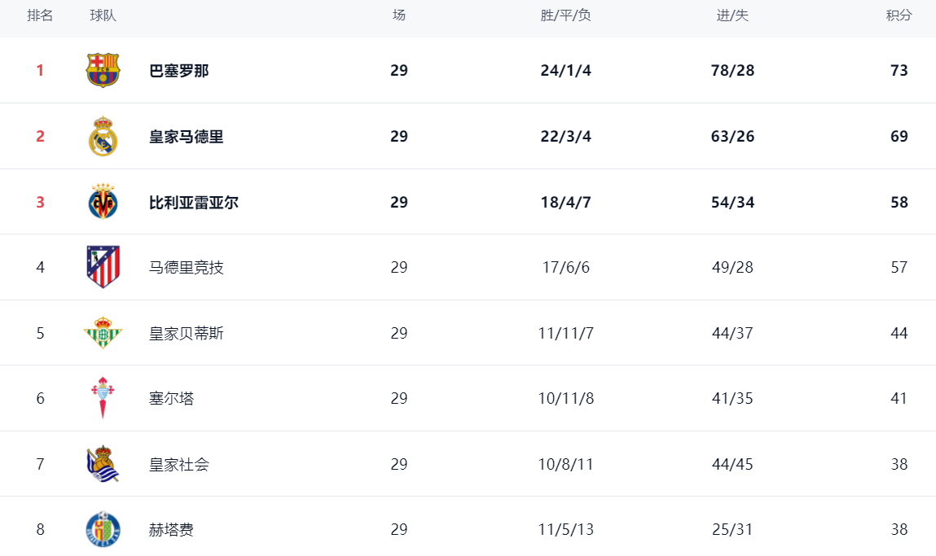The height and width of the screenshot is (556, 936).
Task: Click the Atlético Madrid striped crest
Action: [103, 267]
